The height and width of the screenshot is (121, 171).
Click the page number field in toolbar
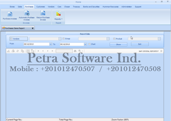point(64,51)
